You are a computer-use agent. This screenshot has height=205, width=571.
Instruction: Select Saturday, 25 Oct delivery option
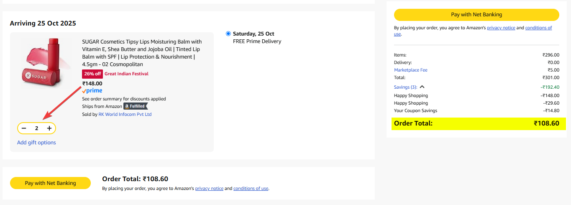[228, 34]
